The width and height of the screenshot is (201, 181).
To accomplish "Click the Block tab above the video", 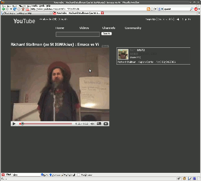I will pyautogui.click(x=105, y=46).
